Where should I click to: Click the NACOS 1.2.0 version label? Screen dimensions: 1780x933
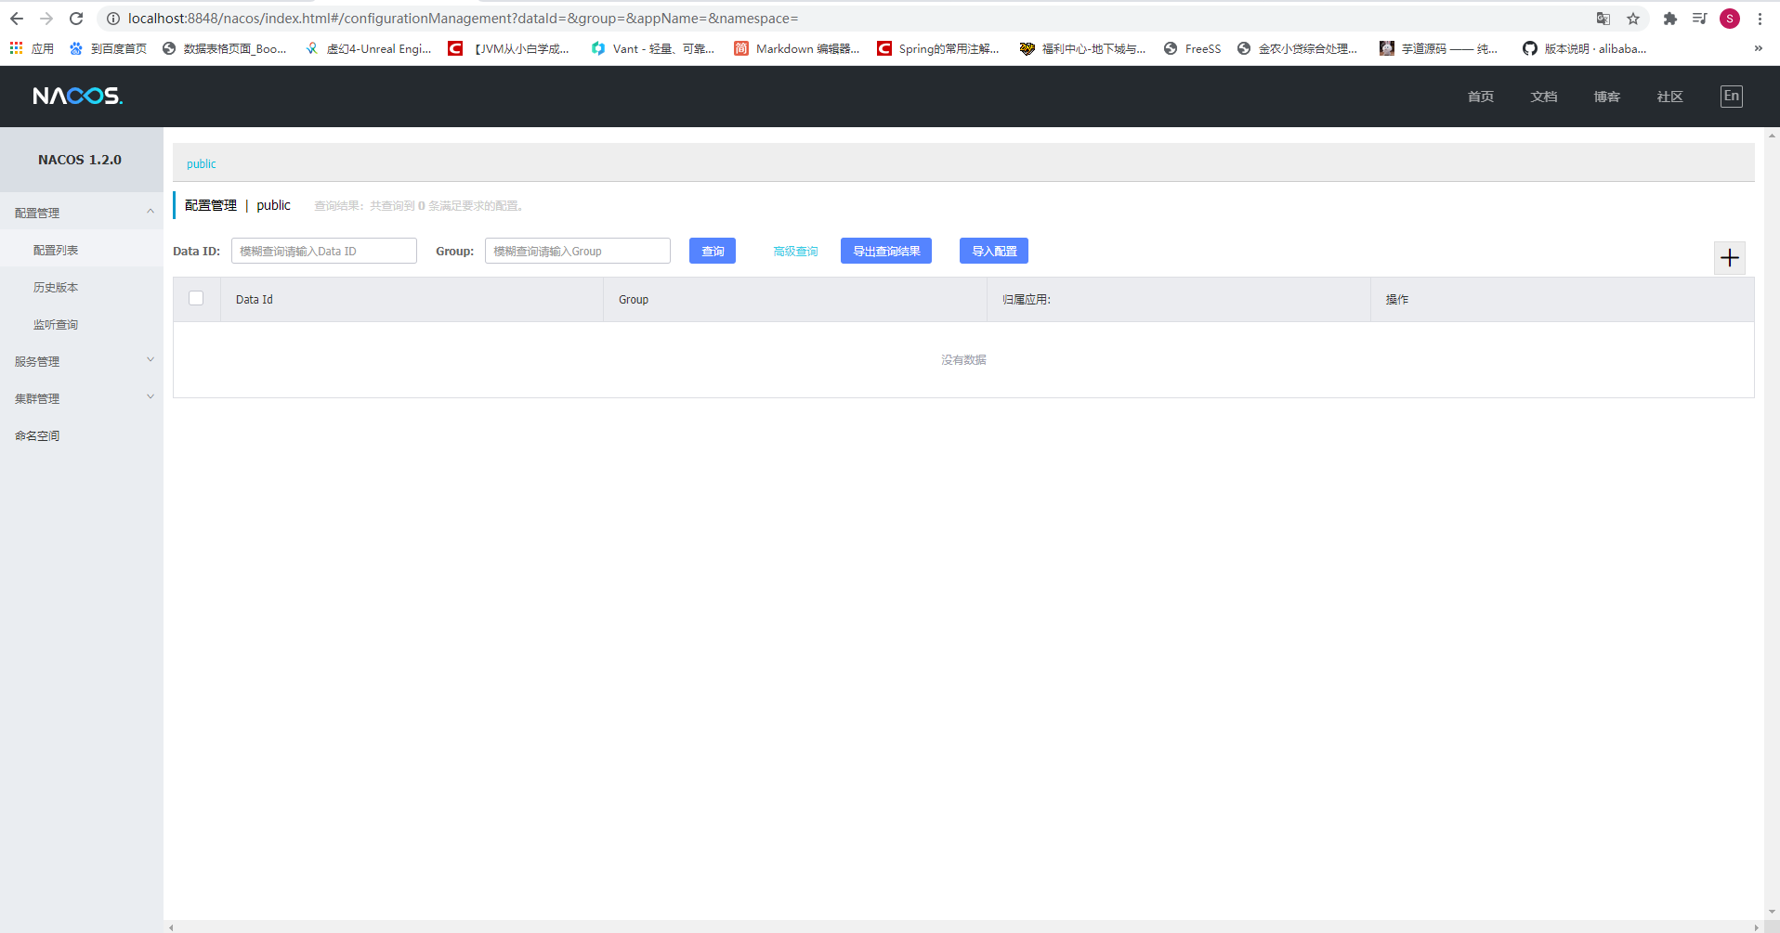point(80,160)
